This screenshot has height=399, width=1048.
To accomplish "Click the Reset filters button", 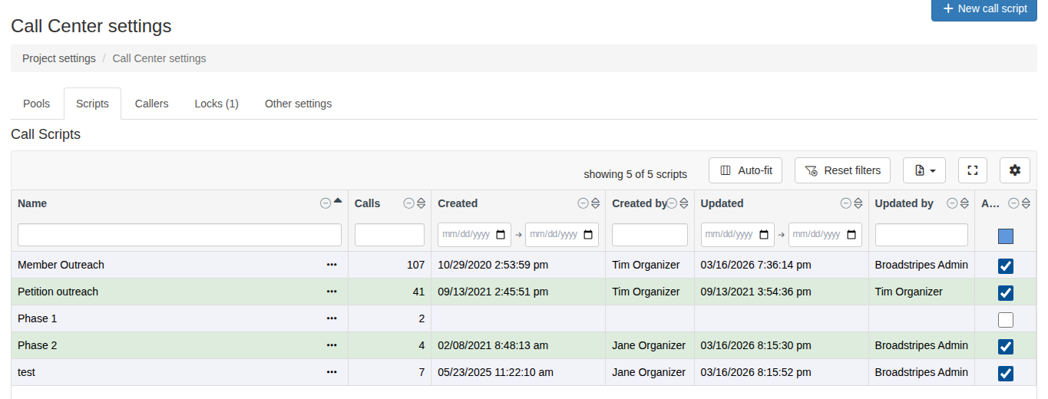I will pyautogui.click(x=842, y=170).
